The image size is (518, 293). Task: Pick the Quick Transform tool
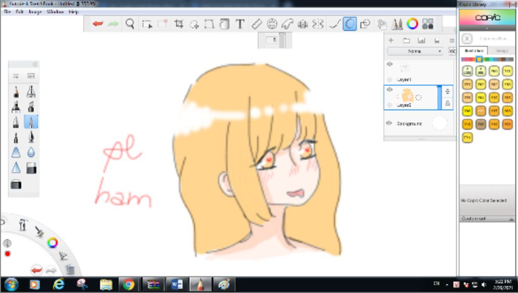point(194,24)
